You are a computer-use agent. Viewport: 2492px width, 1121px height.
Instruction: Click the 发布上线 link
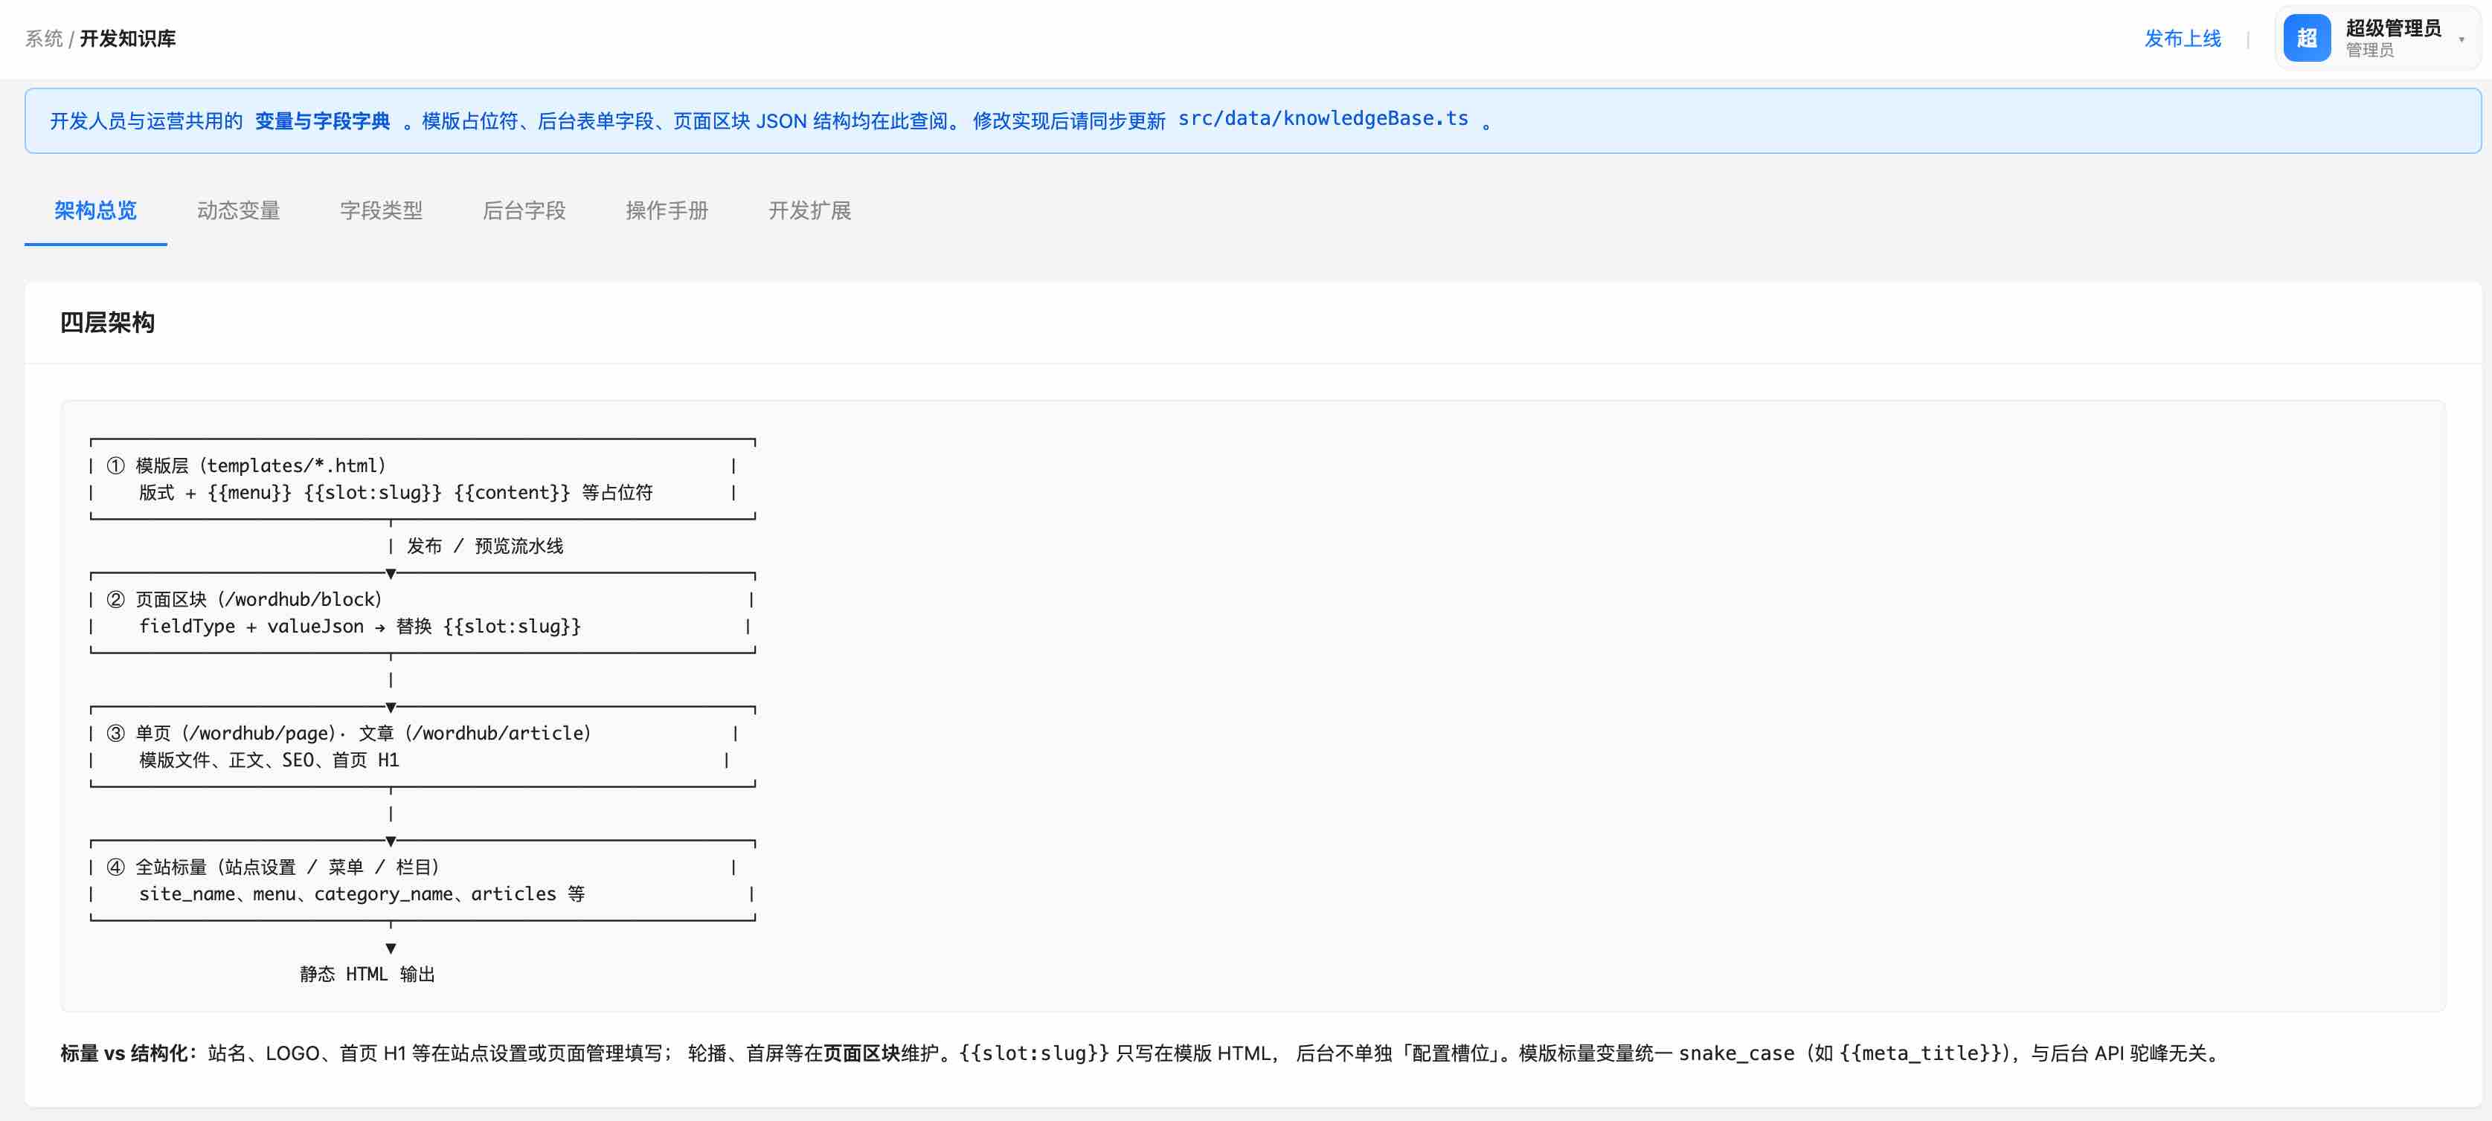tap(2183, 39)
